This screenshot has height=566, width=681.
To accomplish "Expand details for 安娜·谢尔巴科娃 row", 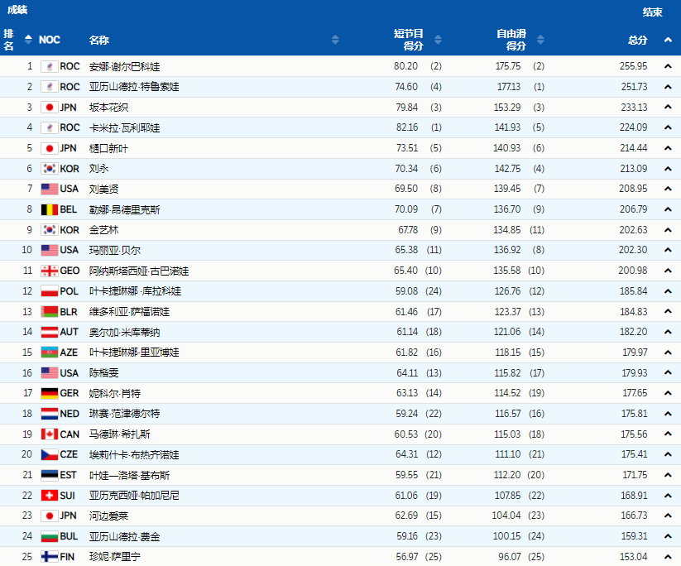I will point(668,66).
